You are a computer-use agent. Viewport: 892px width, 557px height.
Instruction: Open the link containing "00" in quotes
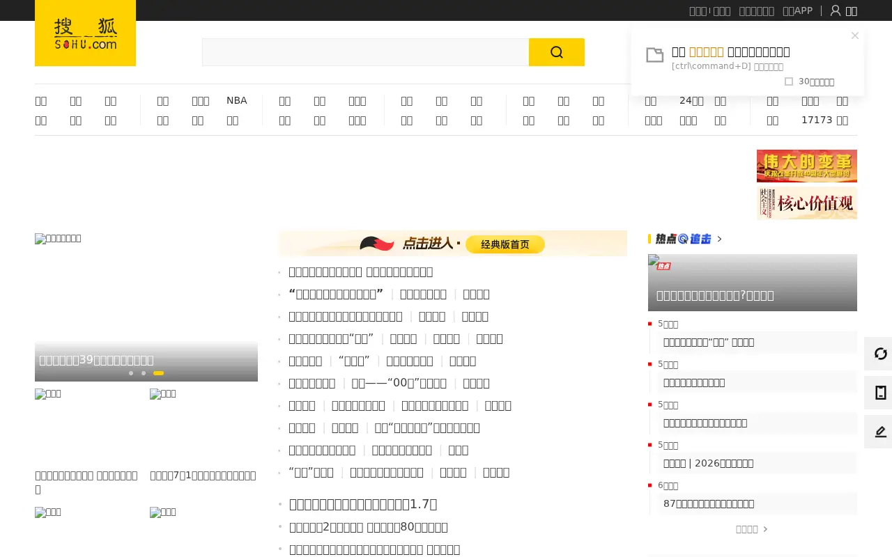click(399, 383)
